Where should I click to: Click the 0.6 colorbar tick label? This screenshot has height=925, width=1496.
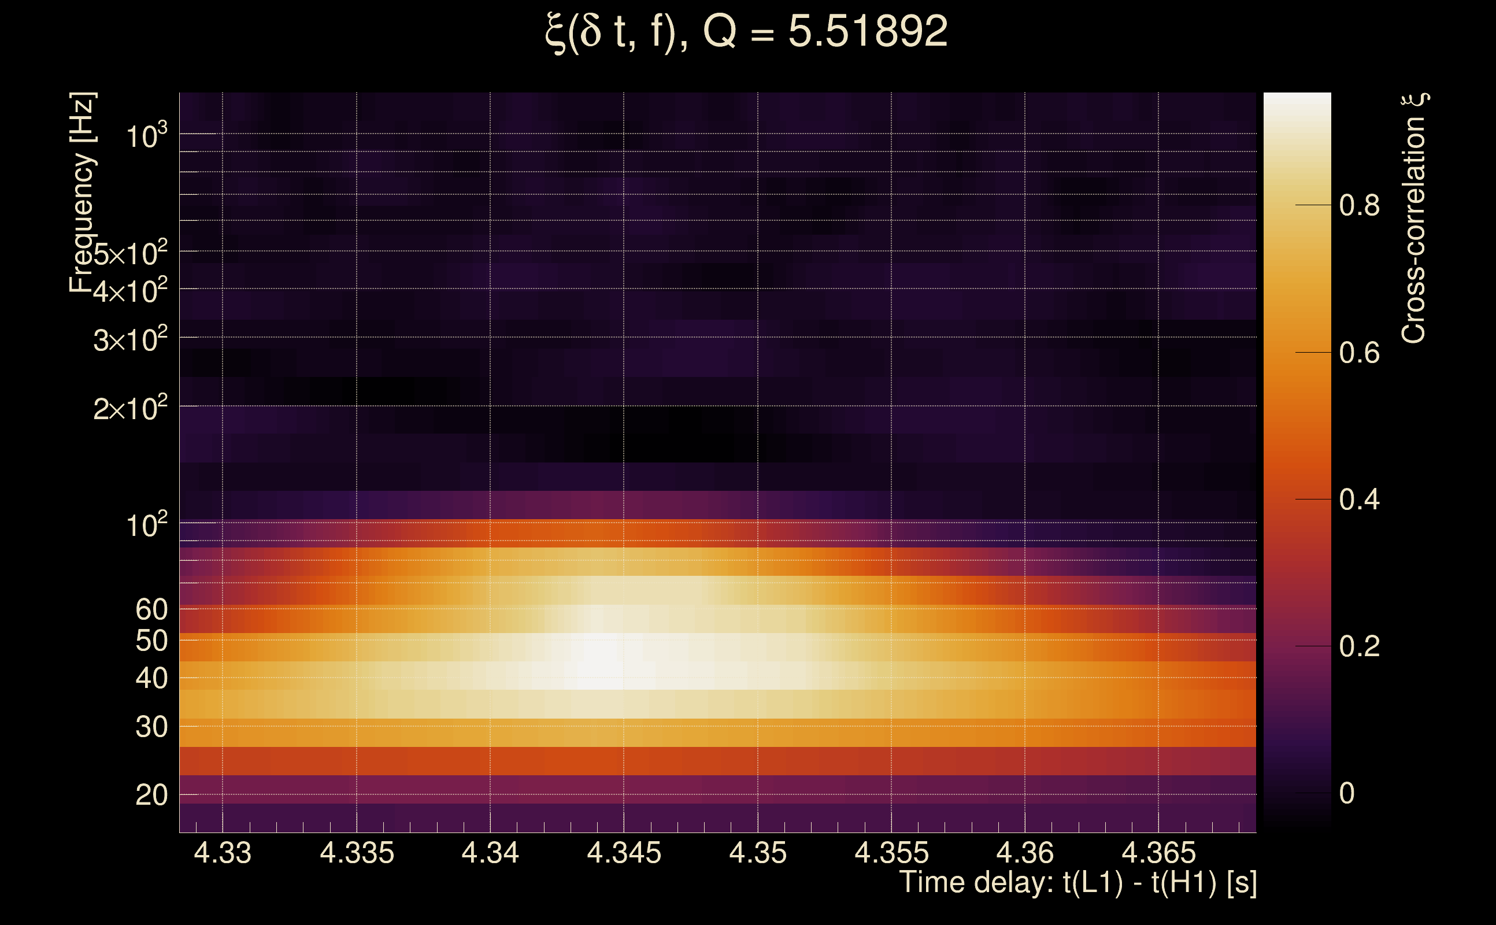click(1359, 353)
